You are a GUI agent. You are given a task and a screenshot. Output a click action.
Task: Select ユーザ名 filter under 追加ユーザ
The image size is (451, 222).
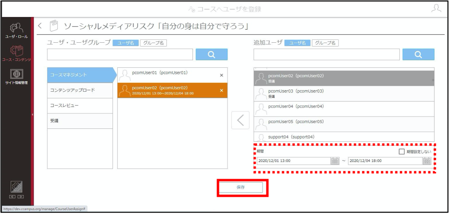pyautogui.click(x=297, y=43)
